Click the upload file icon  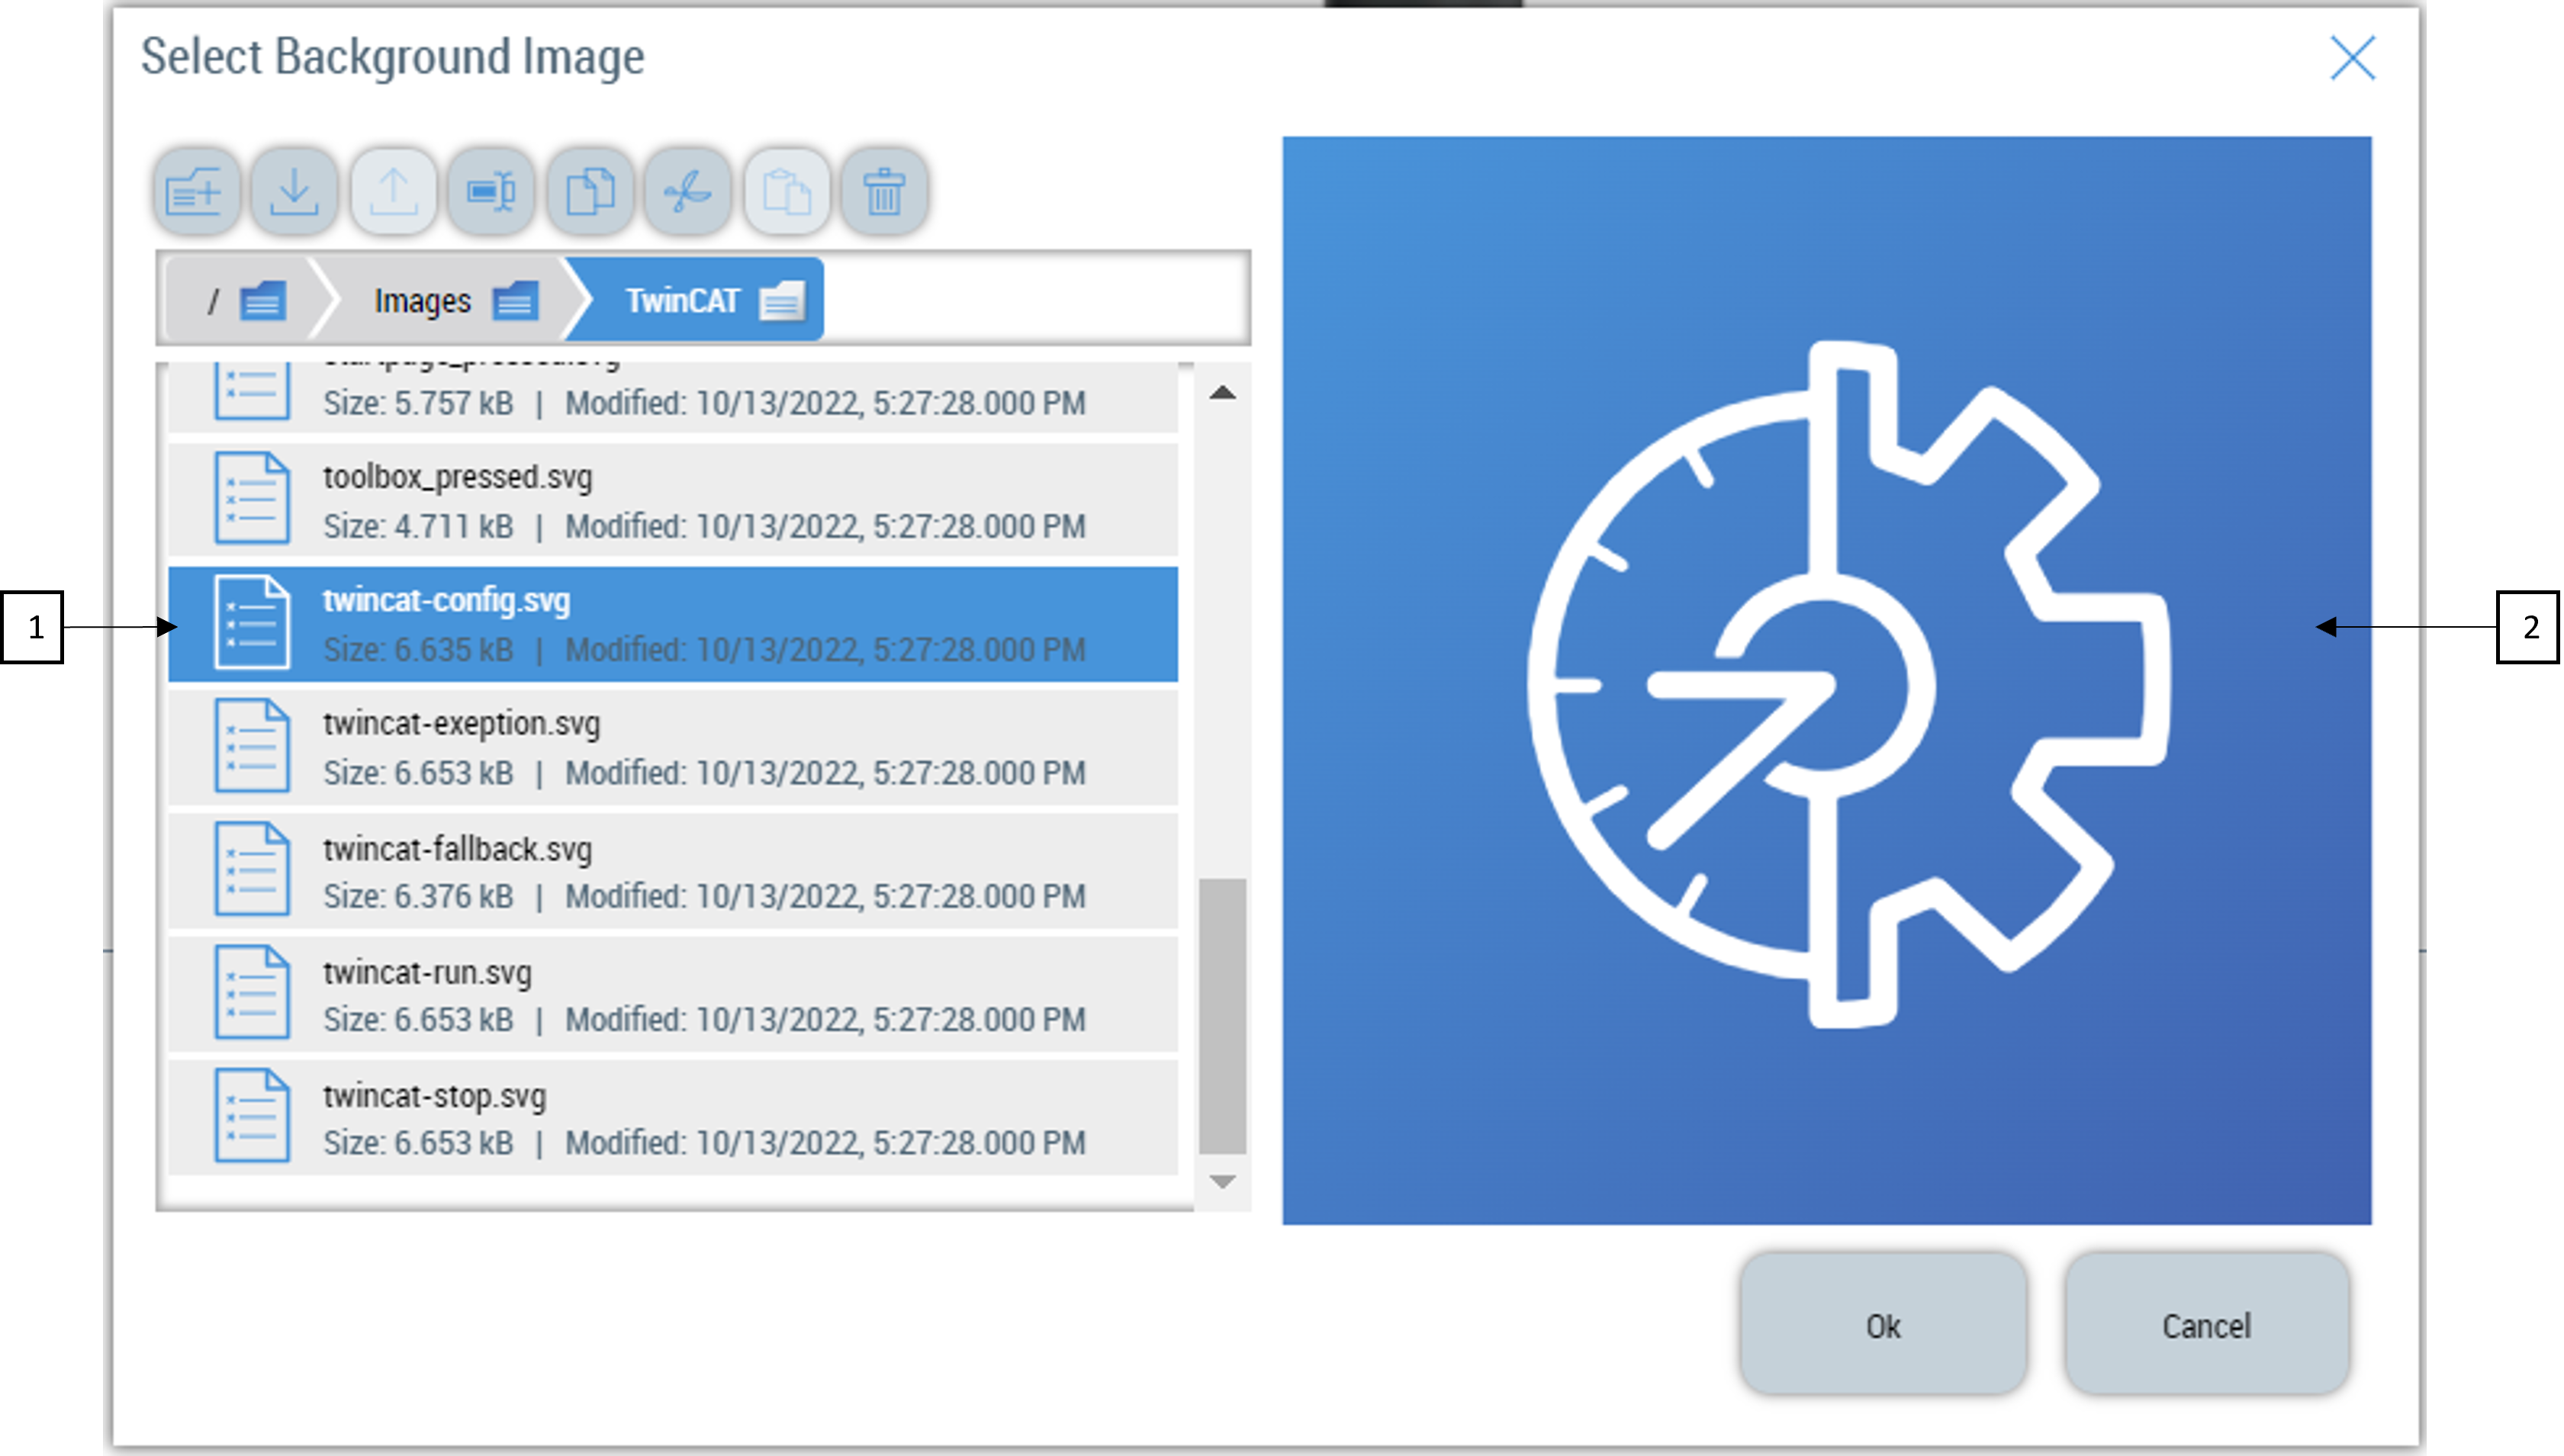coord(393,191)
